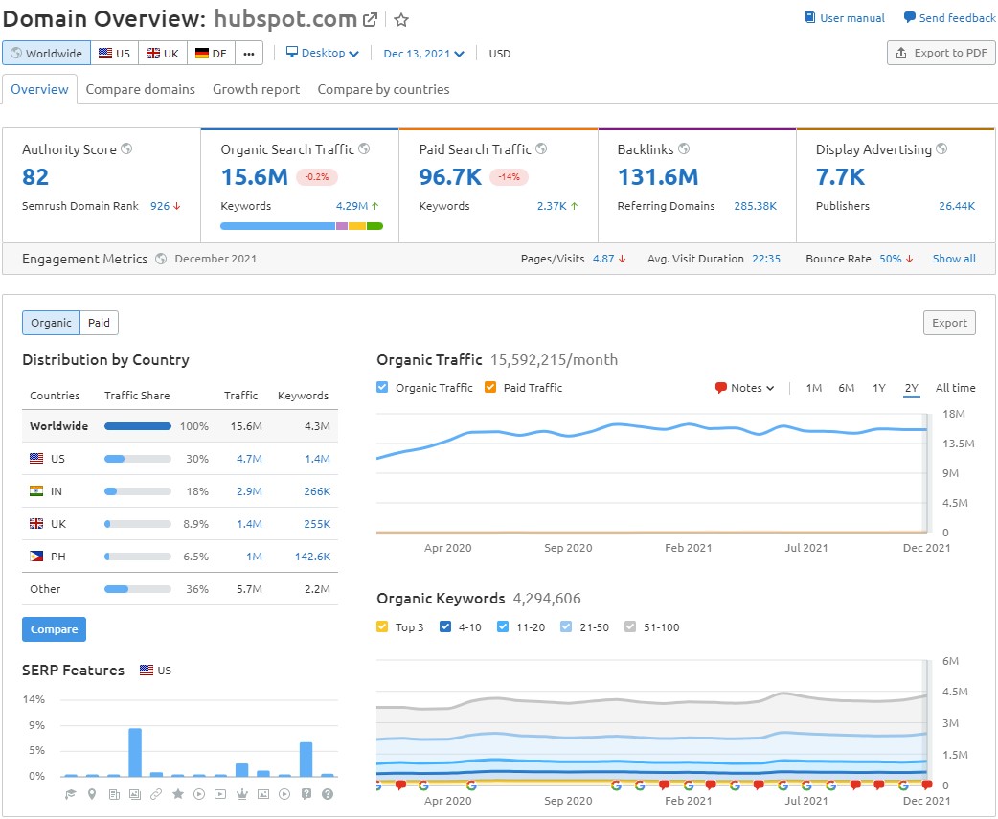Click the red Notes comment icon
The height and width of the screenshot is (819, 998).
pyautogui.click(x=721, y=388)
